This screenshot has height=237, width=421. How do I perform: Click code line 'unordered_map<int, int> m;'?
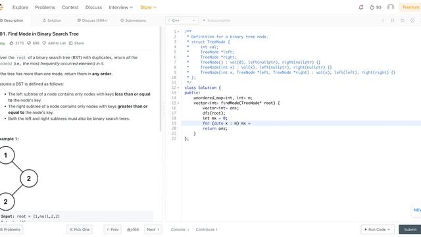pyautogui.click(x=223, y=98)
